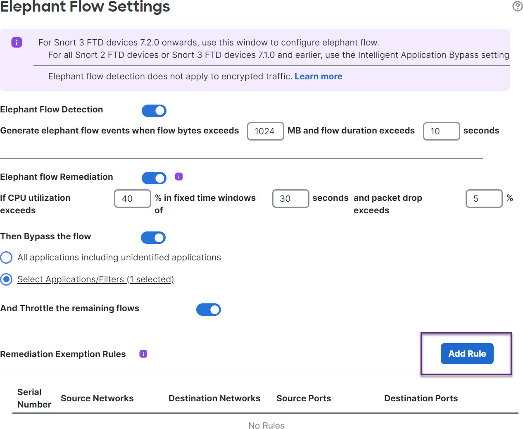
Task: Click the help question mark icon
Action: tap(517, 6)
